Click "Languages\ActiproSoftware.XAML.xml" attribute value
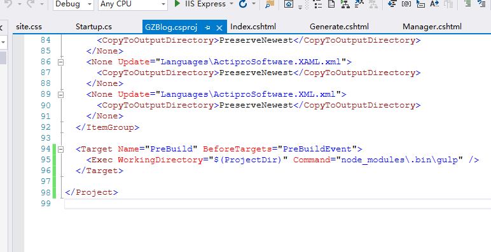The width and height of the screenshot is (491, 252). [251, 62]
